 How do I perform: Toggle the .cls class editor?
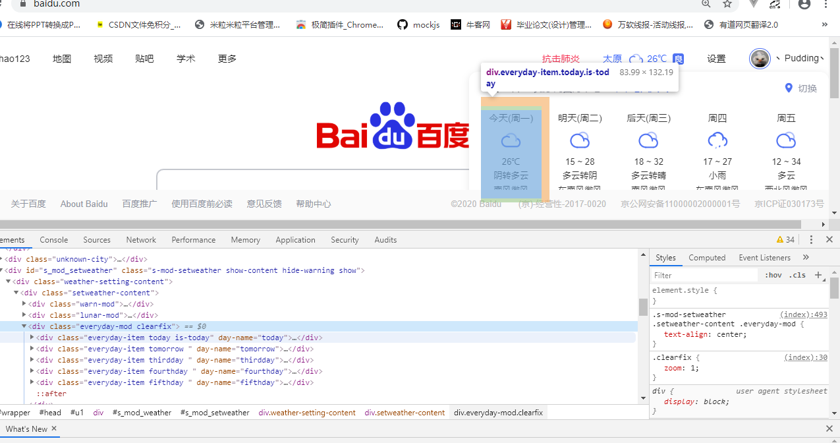[797, 275]
